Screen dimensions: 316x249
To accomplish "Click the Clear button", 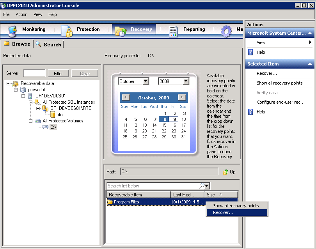I will tap(85, 74).
